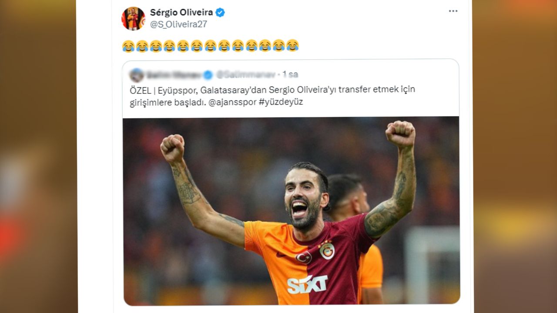Click the Galatasaray crest on the jersey
The width and height of the screenshot is (557, 313).
coord(327,250)
